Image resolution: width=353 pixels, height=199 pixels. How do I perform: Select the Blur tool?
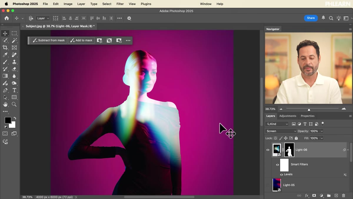(x=14, y=76)
